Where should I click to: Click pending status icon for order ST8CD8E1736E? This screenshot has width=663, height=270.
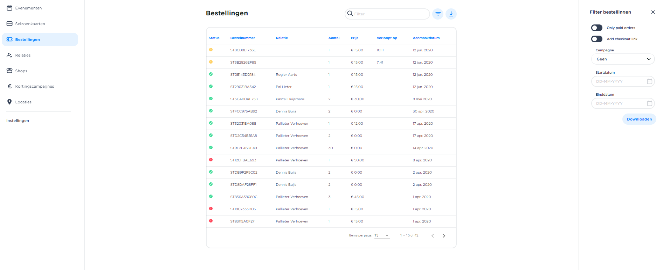pyautogui.click(x=211, y=50)
